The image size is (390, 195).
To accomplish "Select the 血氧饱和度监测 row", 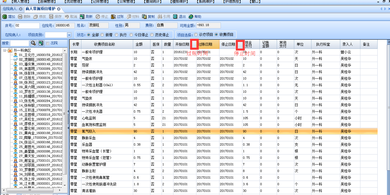I will click(223, 125).
